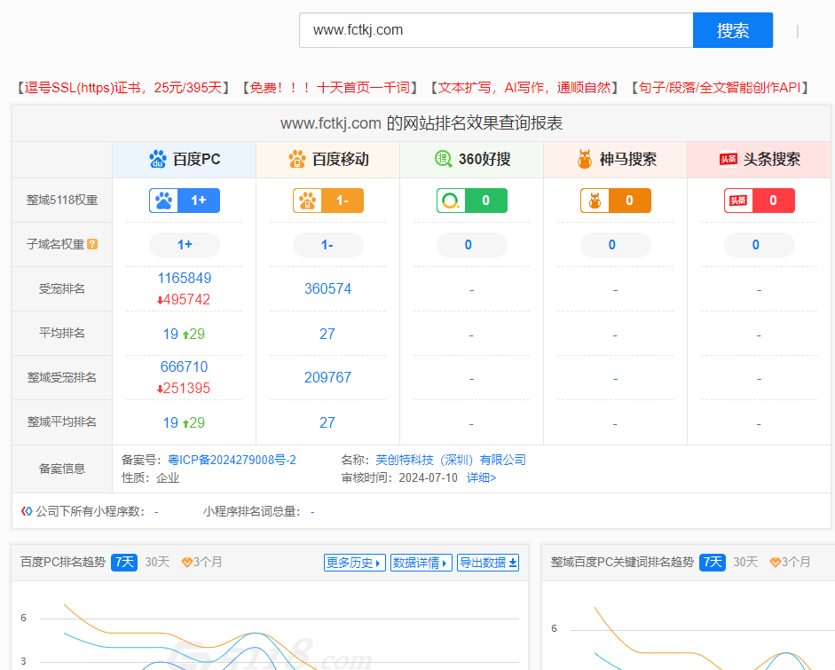Open company link 芙创特科技（深圳）有限公司

click(451, 461)
